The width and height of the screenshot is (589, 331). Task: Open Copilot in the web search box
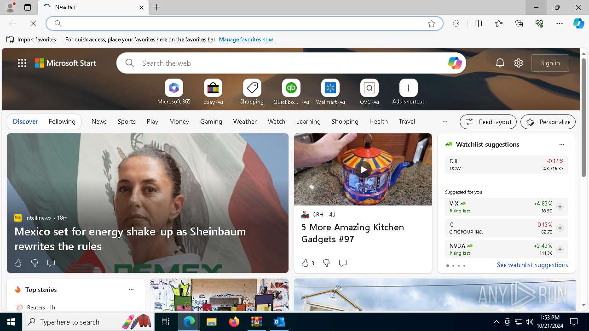click(455, 63)
